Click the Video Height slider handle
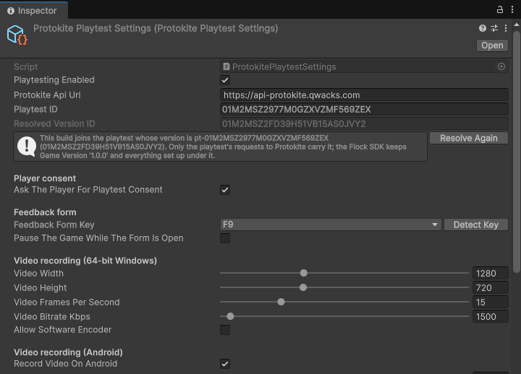Viewport: 521px width, 374px height. pyautogui.click(x=302, y=287)
